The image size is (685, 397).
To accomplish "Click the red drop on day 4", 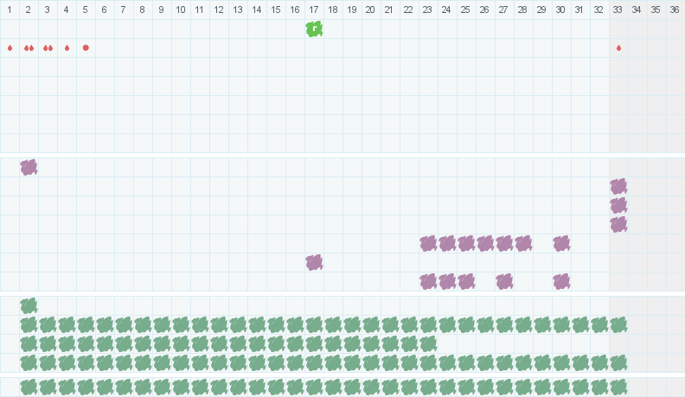I will click(x=67, y=48).
